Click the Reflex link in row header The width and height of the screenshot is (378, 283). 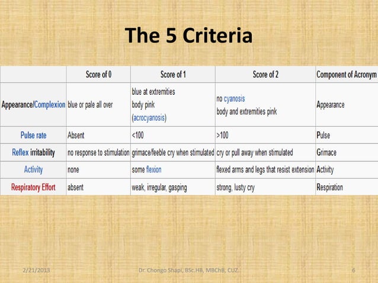tap(20, 152)
